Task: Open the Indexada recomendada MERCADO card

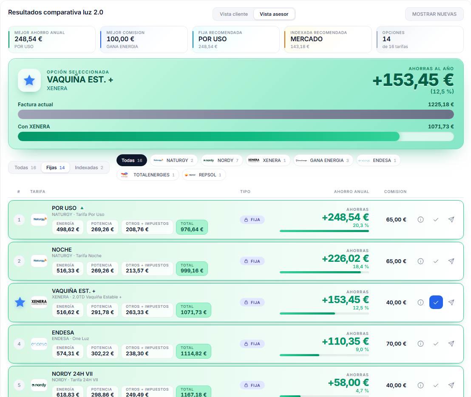Action: pos(328,40)
